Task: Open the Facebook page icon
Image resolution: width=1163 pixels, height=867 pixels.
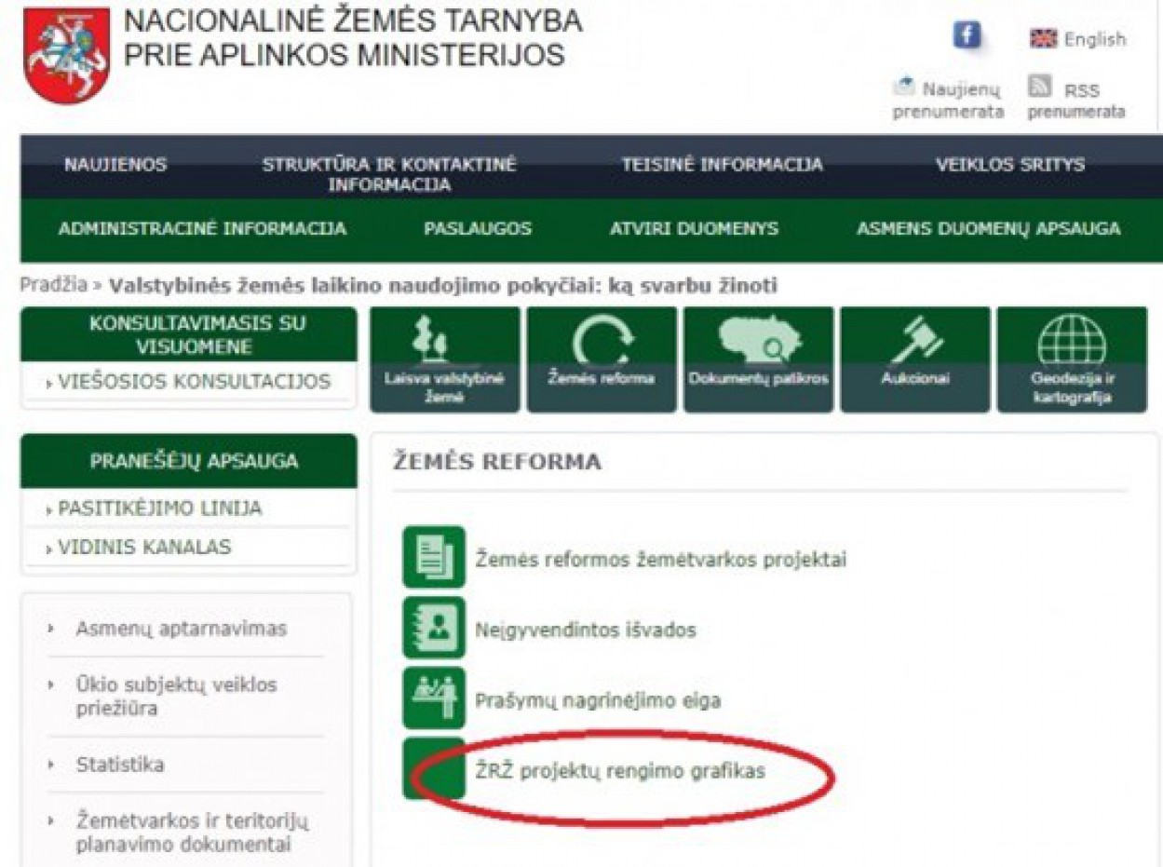Action: click(967, 36)
